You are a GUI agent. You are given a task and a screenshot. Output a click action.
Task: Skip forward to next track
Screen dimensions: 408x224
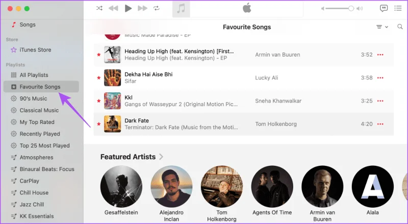point(143,8)
